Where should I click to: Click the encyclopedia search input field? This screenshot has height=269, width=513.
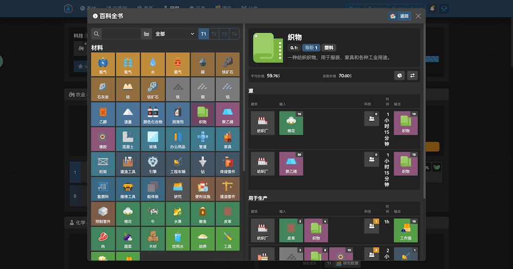pyautogui.click(x=121, y=34)
